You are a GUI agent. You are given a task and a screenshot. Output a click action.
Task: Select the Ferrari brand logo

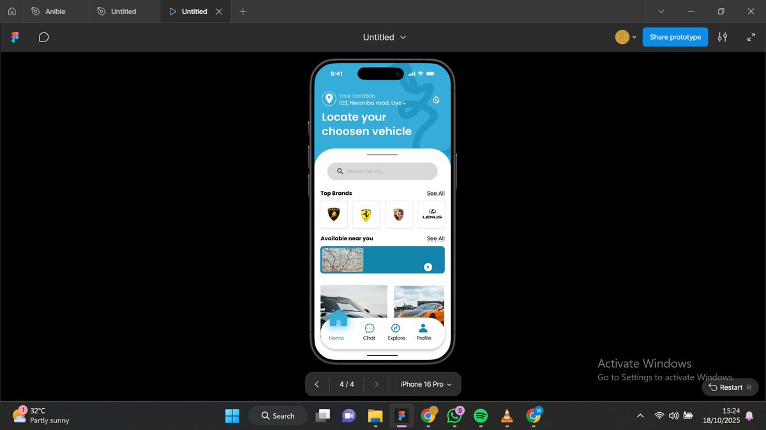tap(366, 215)
